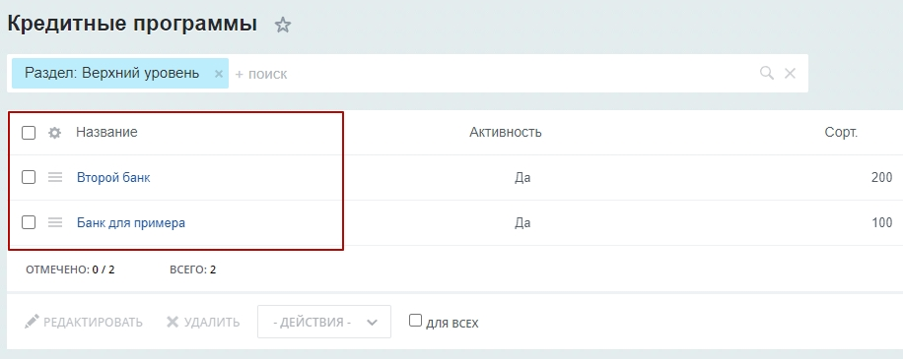The width and height of the screenshot is (903, 359).
Task: Click Да activity cell for Банк для примера
Action: click(x=522, y=222)
